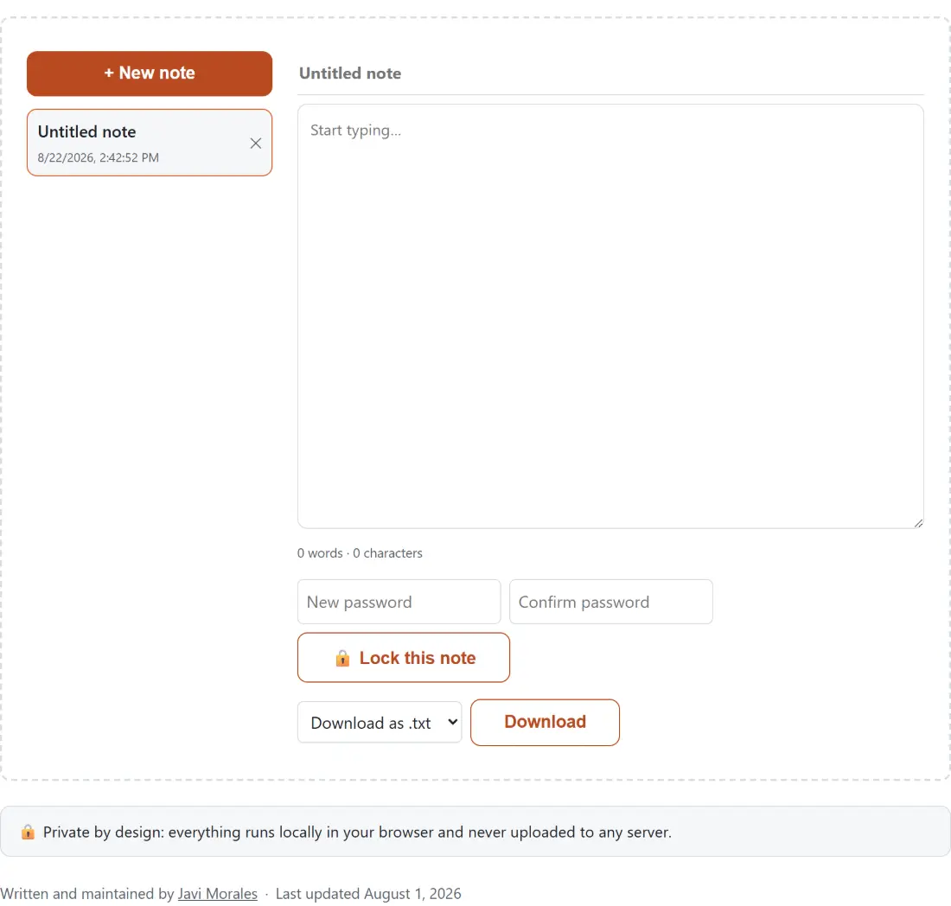Select the Untitled note card in sidebar
This screenshot has width=951, height=906.
coord(150,143)
